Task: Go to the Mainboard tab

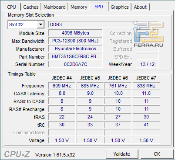Action: [54, 7]
